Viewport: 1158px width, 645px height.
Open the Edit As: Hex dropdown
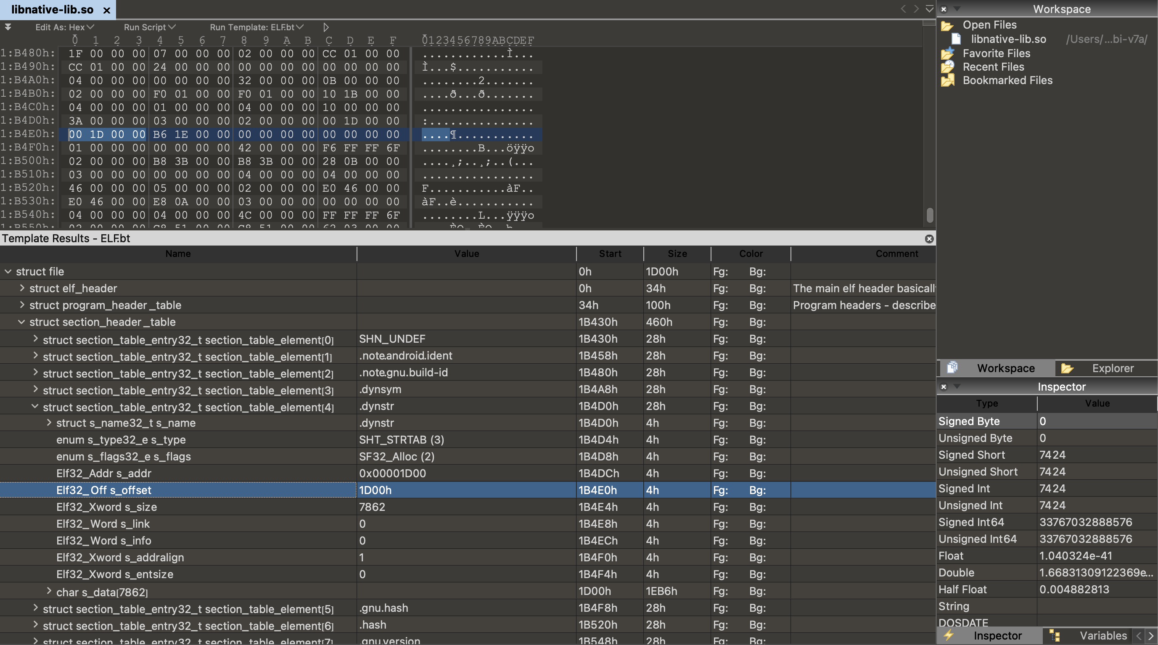click(x=64, y=27)
